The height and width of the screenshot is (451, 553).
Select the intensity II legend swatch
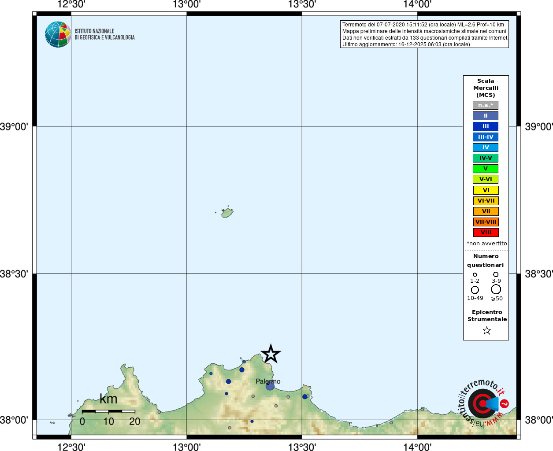pos(486,116)
